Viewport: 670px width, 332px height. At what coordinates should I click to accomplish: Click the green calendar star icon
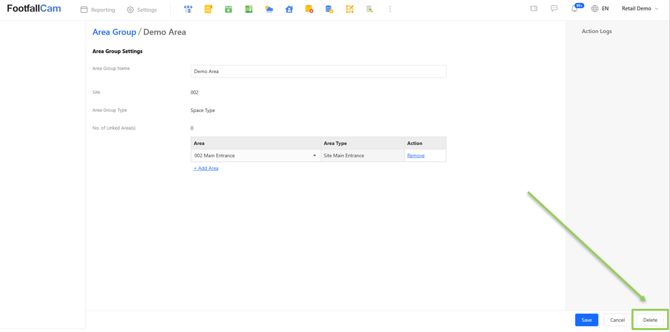click(228, 9)
